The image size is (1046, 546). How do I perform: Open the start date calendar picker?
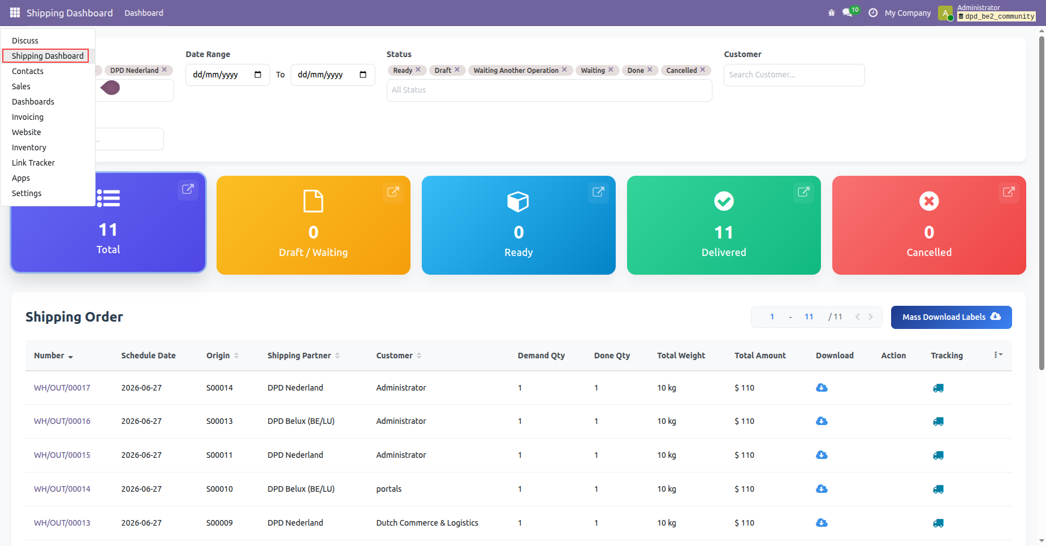[x=258, y=75]
